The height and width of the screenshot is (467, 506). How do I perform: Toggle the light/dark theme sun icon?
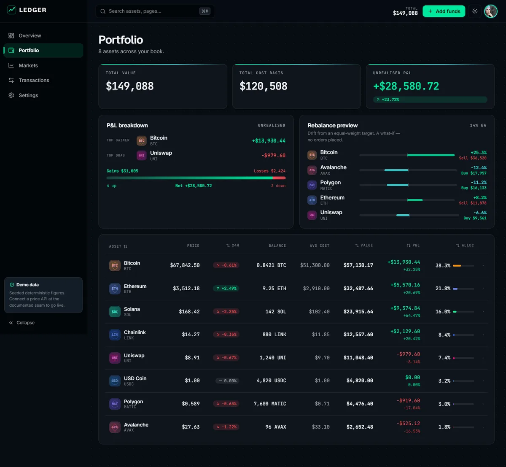pyautogui.click(x=475, y=11)
